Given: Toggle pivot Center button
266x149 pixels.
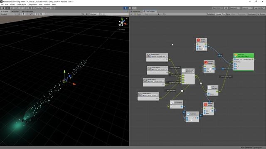Looking at the screenshot, I should click(38, 8).
